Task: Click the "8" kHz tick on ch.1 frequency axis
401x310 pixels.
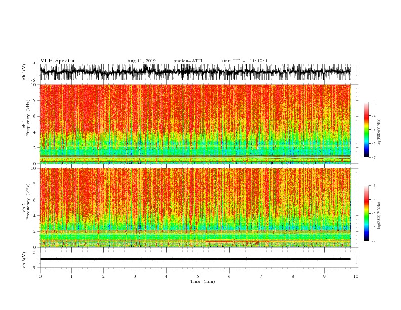Action: click(35, 100)
